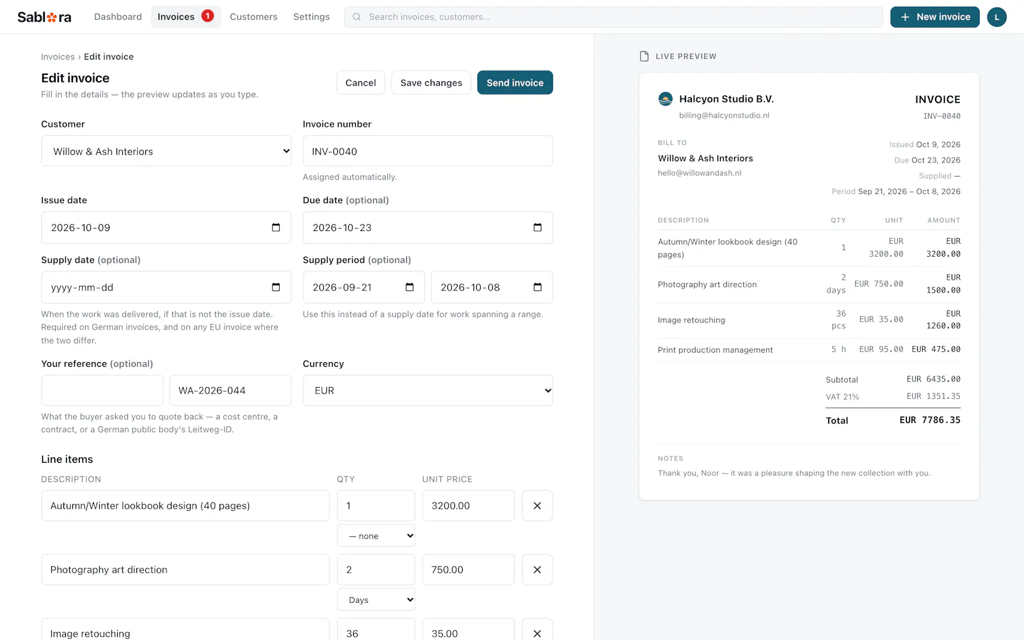The height and width of the screenshot is (640, 1024).
Task: Open the Issue date calendar picker icon
Action: click(276, 227)
